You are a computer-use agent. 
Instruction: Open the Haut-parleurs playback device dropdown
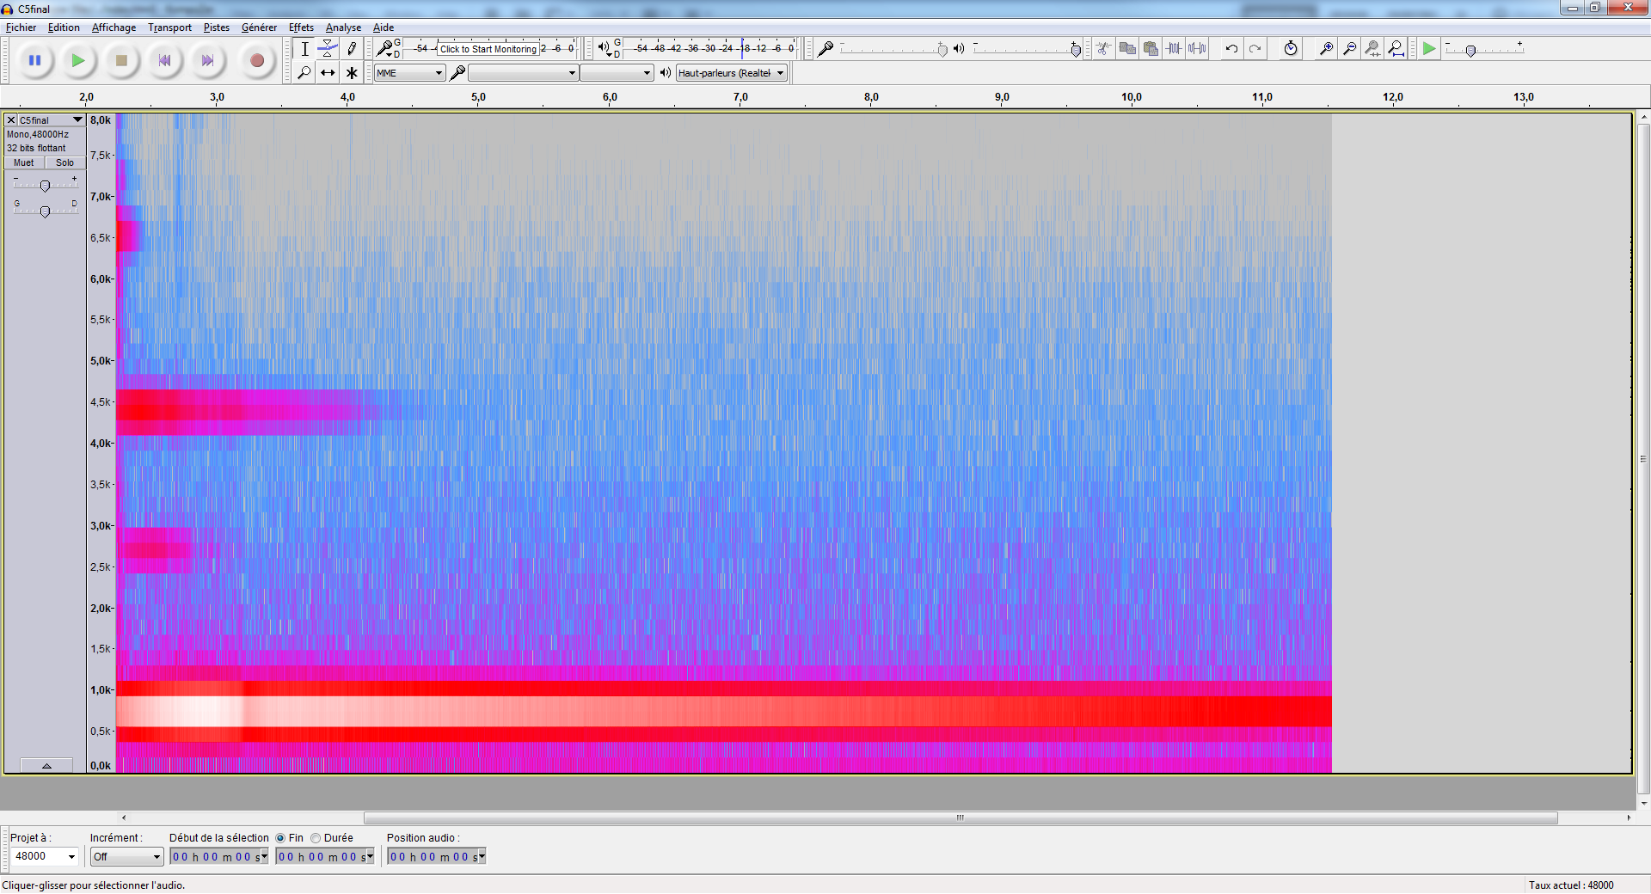(x=732, y=73)
